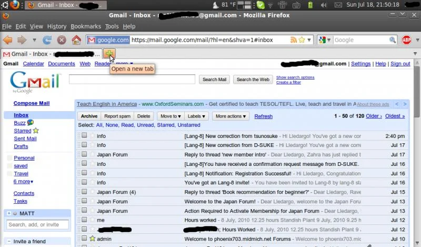421x247 pixels.
Task: Open the View menu
Action: (36, 26)
